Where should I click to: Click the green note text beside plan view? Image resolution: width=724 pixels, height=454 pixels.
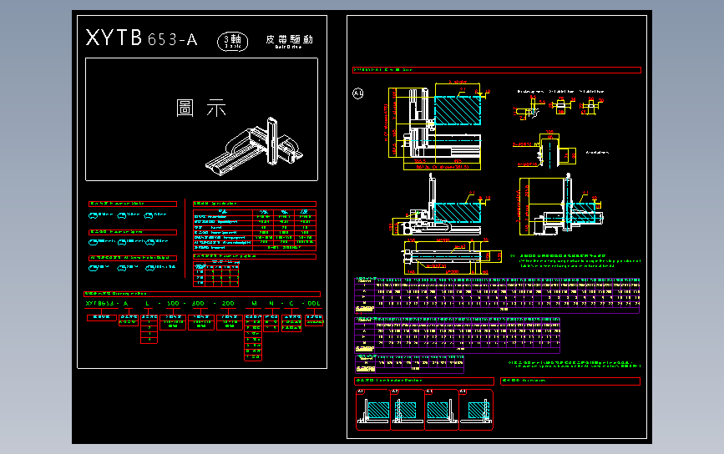(x=575, y=260)
